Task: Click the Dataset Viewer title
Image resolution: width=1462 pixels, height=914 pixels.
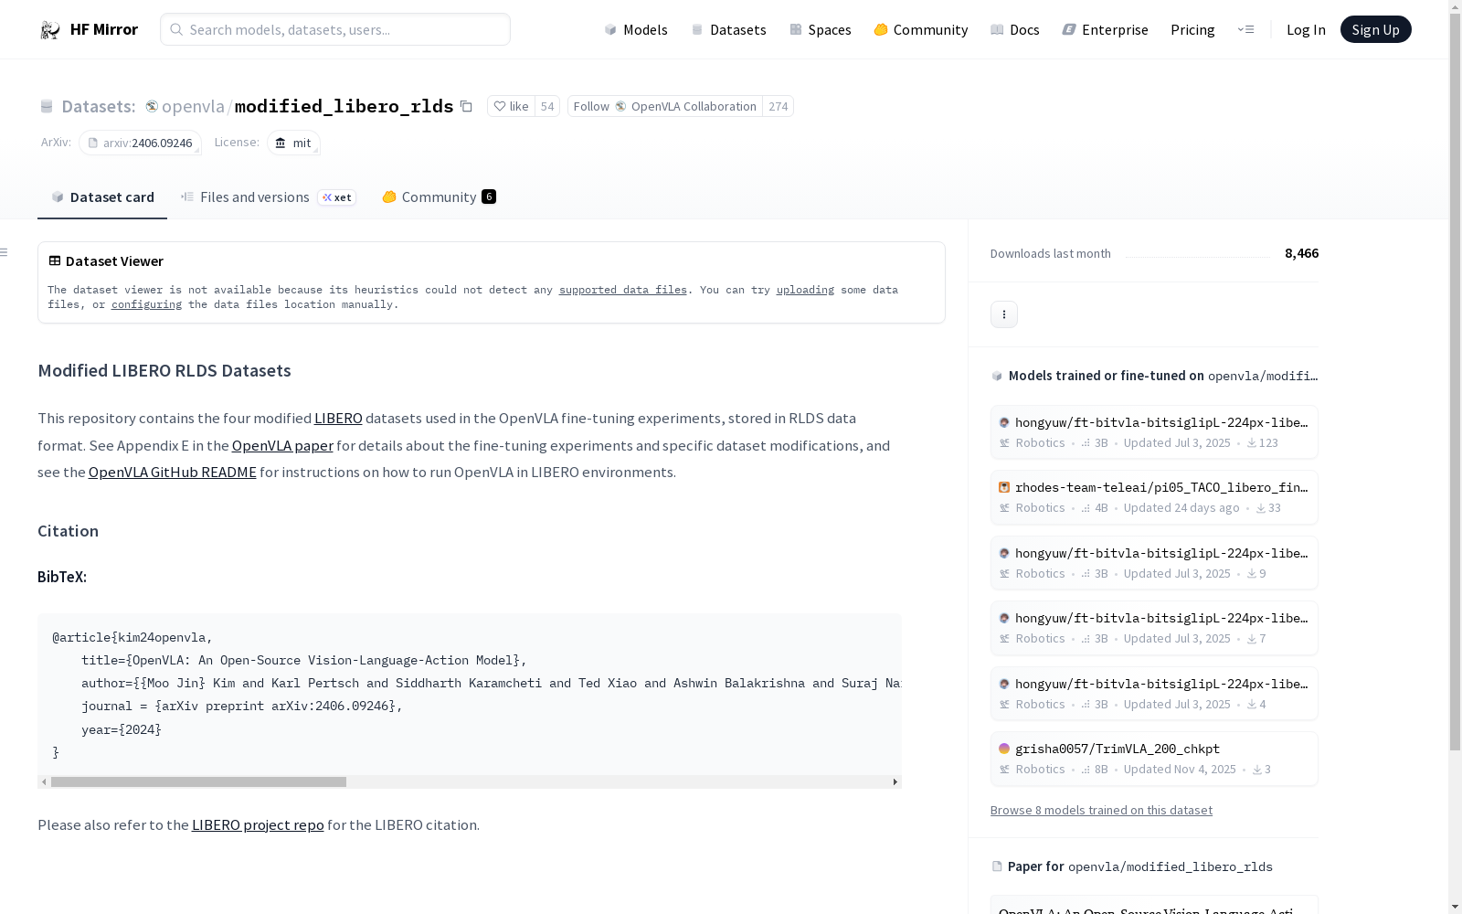Action: 114,261
